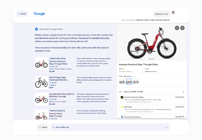The image size is (202, 140).
Task: Select Specialized Turbo Vado 5.0 thumbnail
Action: coord(41,98)
